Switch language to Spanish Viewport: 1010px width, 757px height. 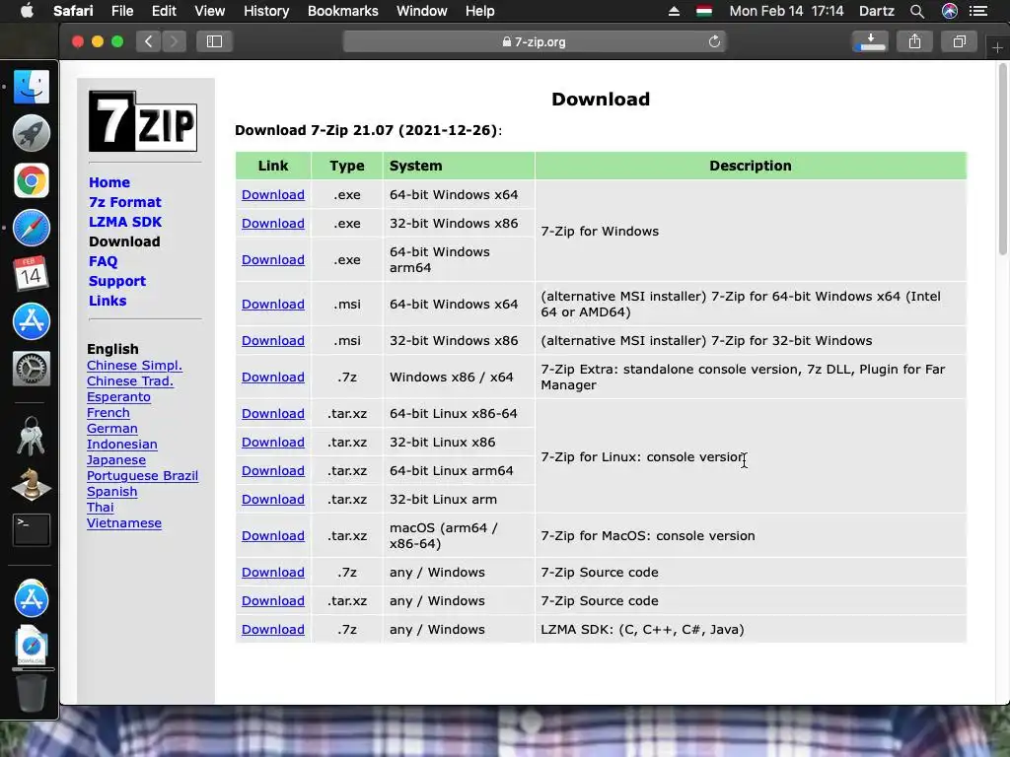112,492
